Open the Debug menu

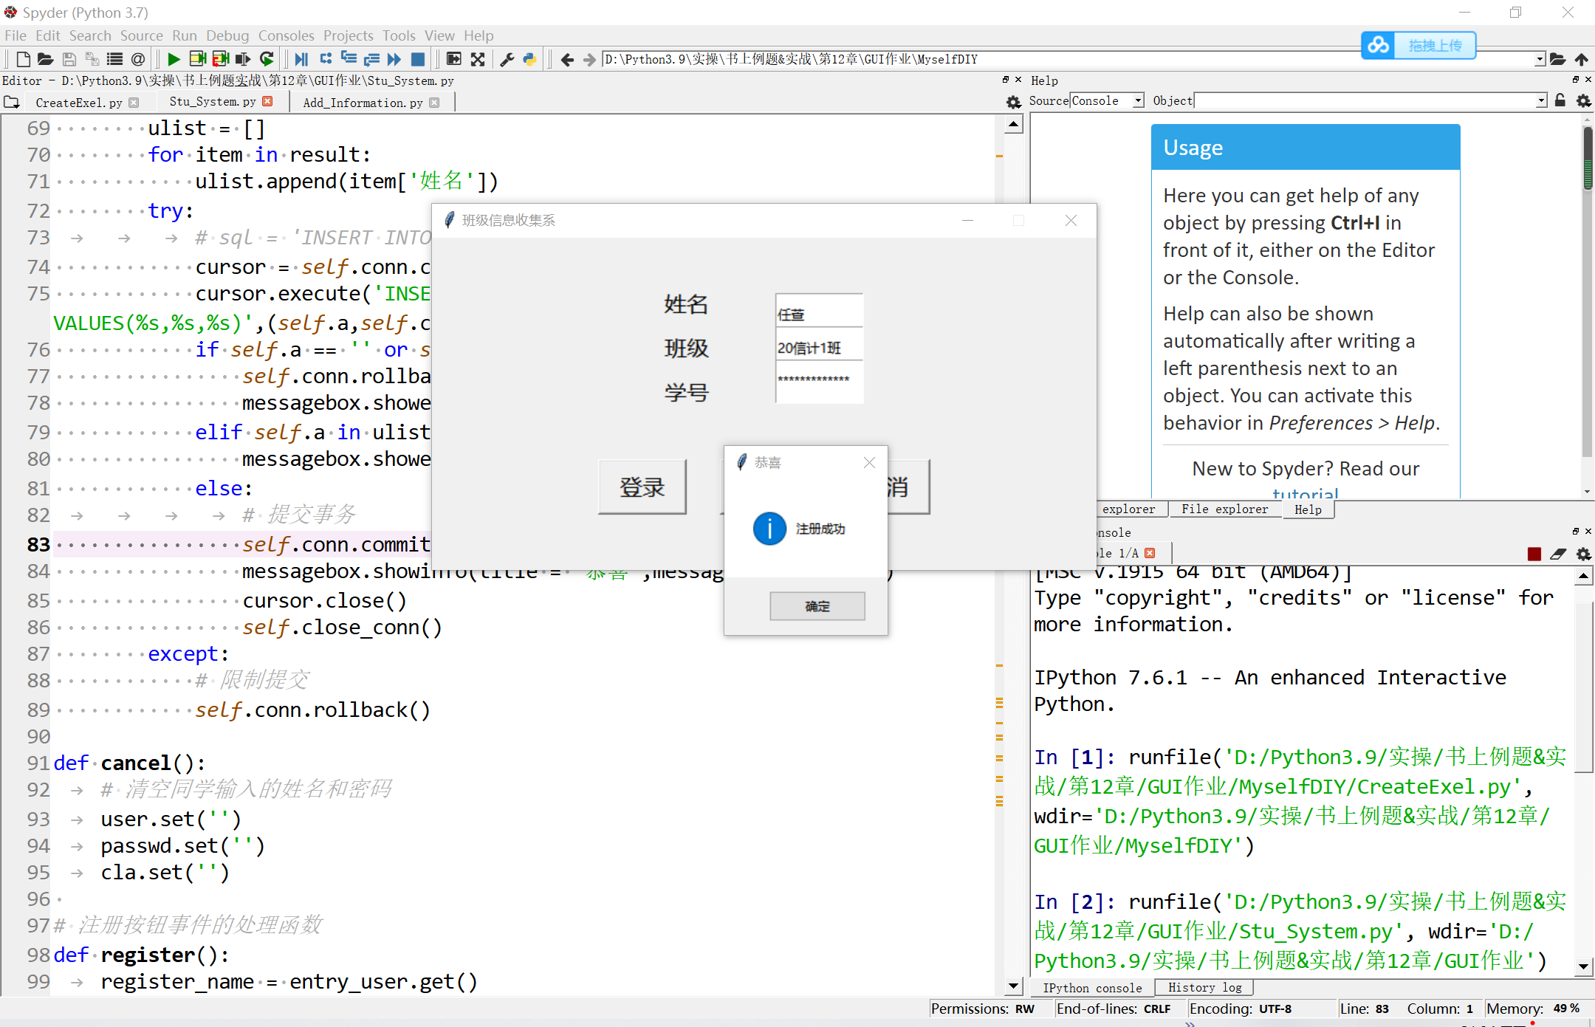pos(227,35)
